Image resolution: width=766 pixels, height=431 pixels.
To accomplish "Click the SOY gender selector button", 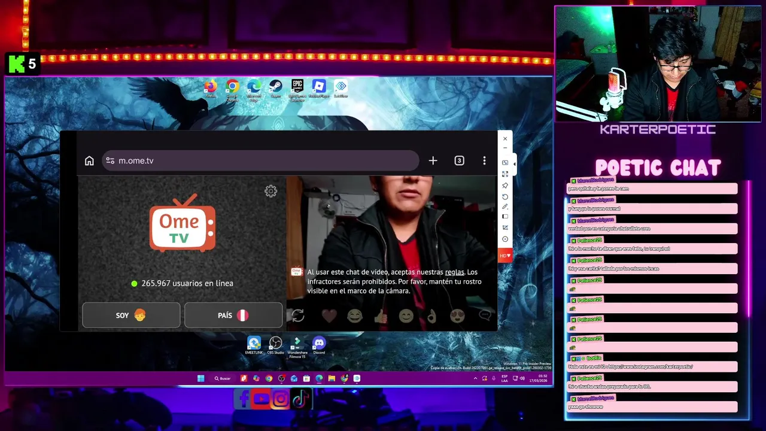I will pyautogui.click(x=131, y=315).
